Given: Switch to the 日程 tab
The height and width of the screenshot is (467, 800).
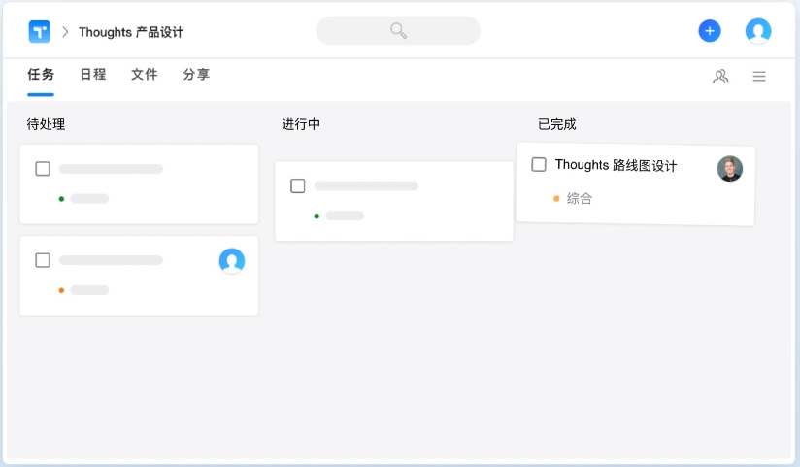Looking at the screenshot, I should pyautogui.click(x=93, y=75).
